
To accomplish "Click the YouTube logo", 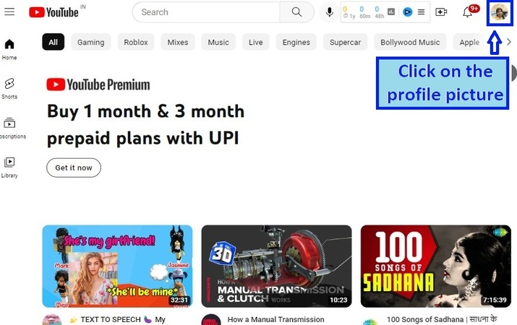I will 54,12.
